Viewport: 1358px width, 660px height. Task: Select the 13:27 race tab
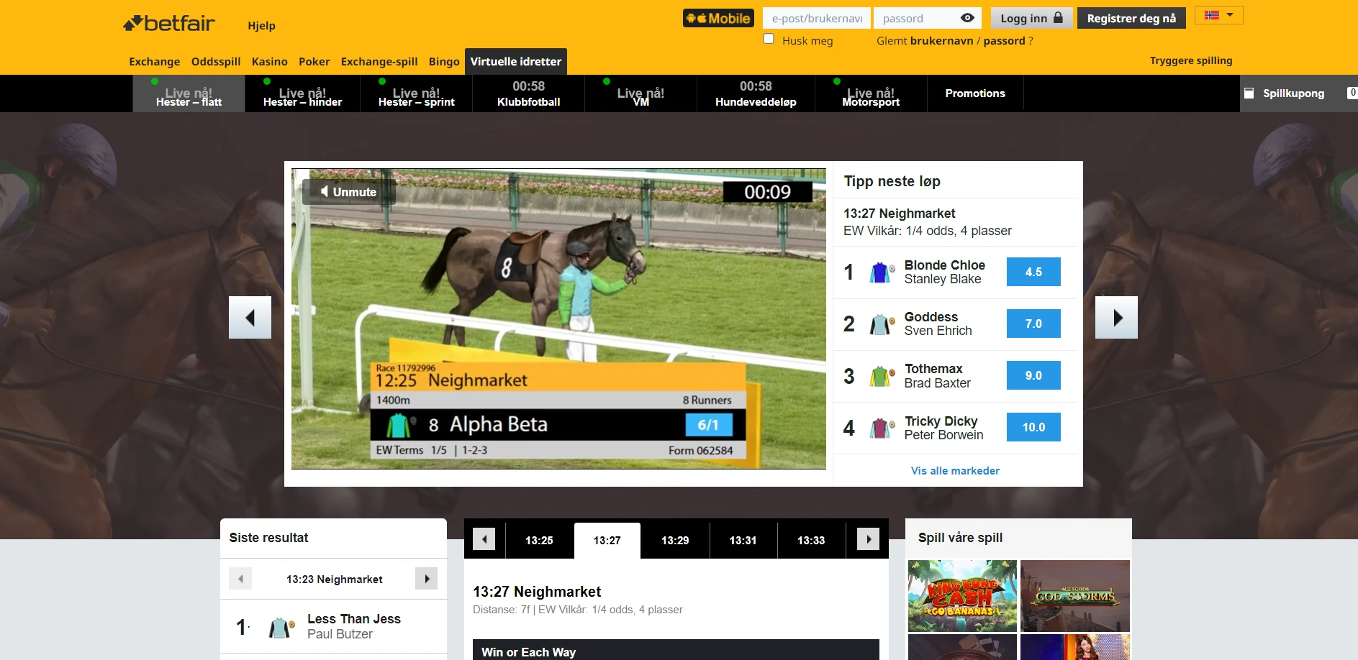tap(607, 541)
